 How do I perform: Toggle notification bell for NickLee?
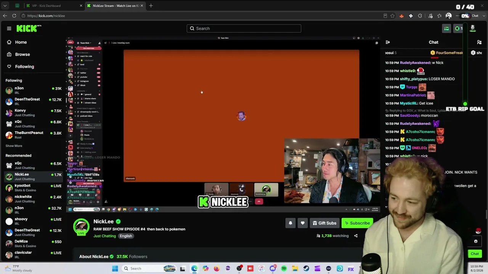tap(291, 223)
